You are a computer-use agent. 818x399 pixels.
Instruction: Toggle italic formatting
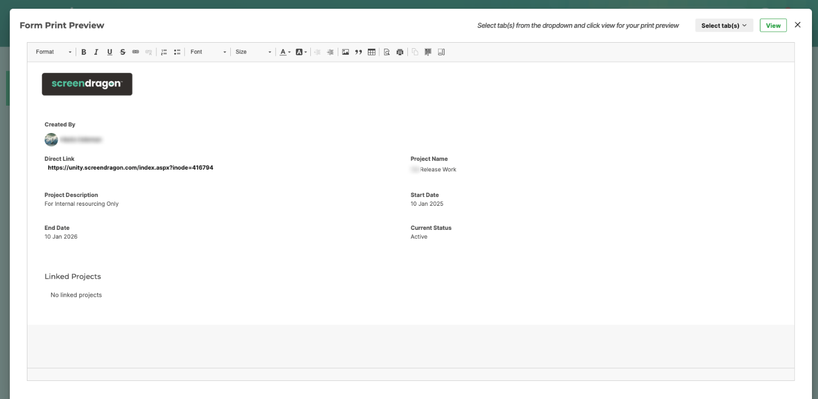point(96,52)
